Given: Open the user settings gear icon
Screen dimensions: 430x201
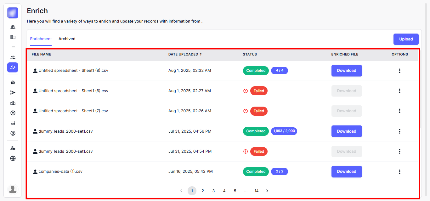Looking at the screenshot, I should 13,148.
